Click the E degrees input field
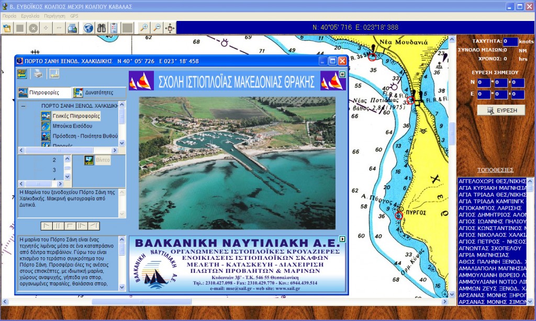The height and width of the screenshot is (321, 536). click(x=484, y=94)
